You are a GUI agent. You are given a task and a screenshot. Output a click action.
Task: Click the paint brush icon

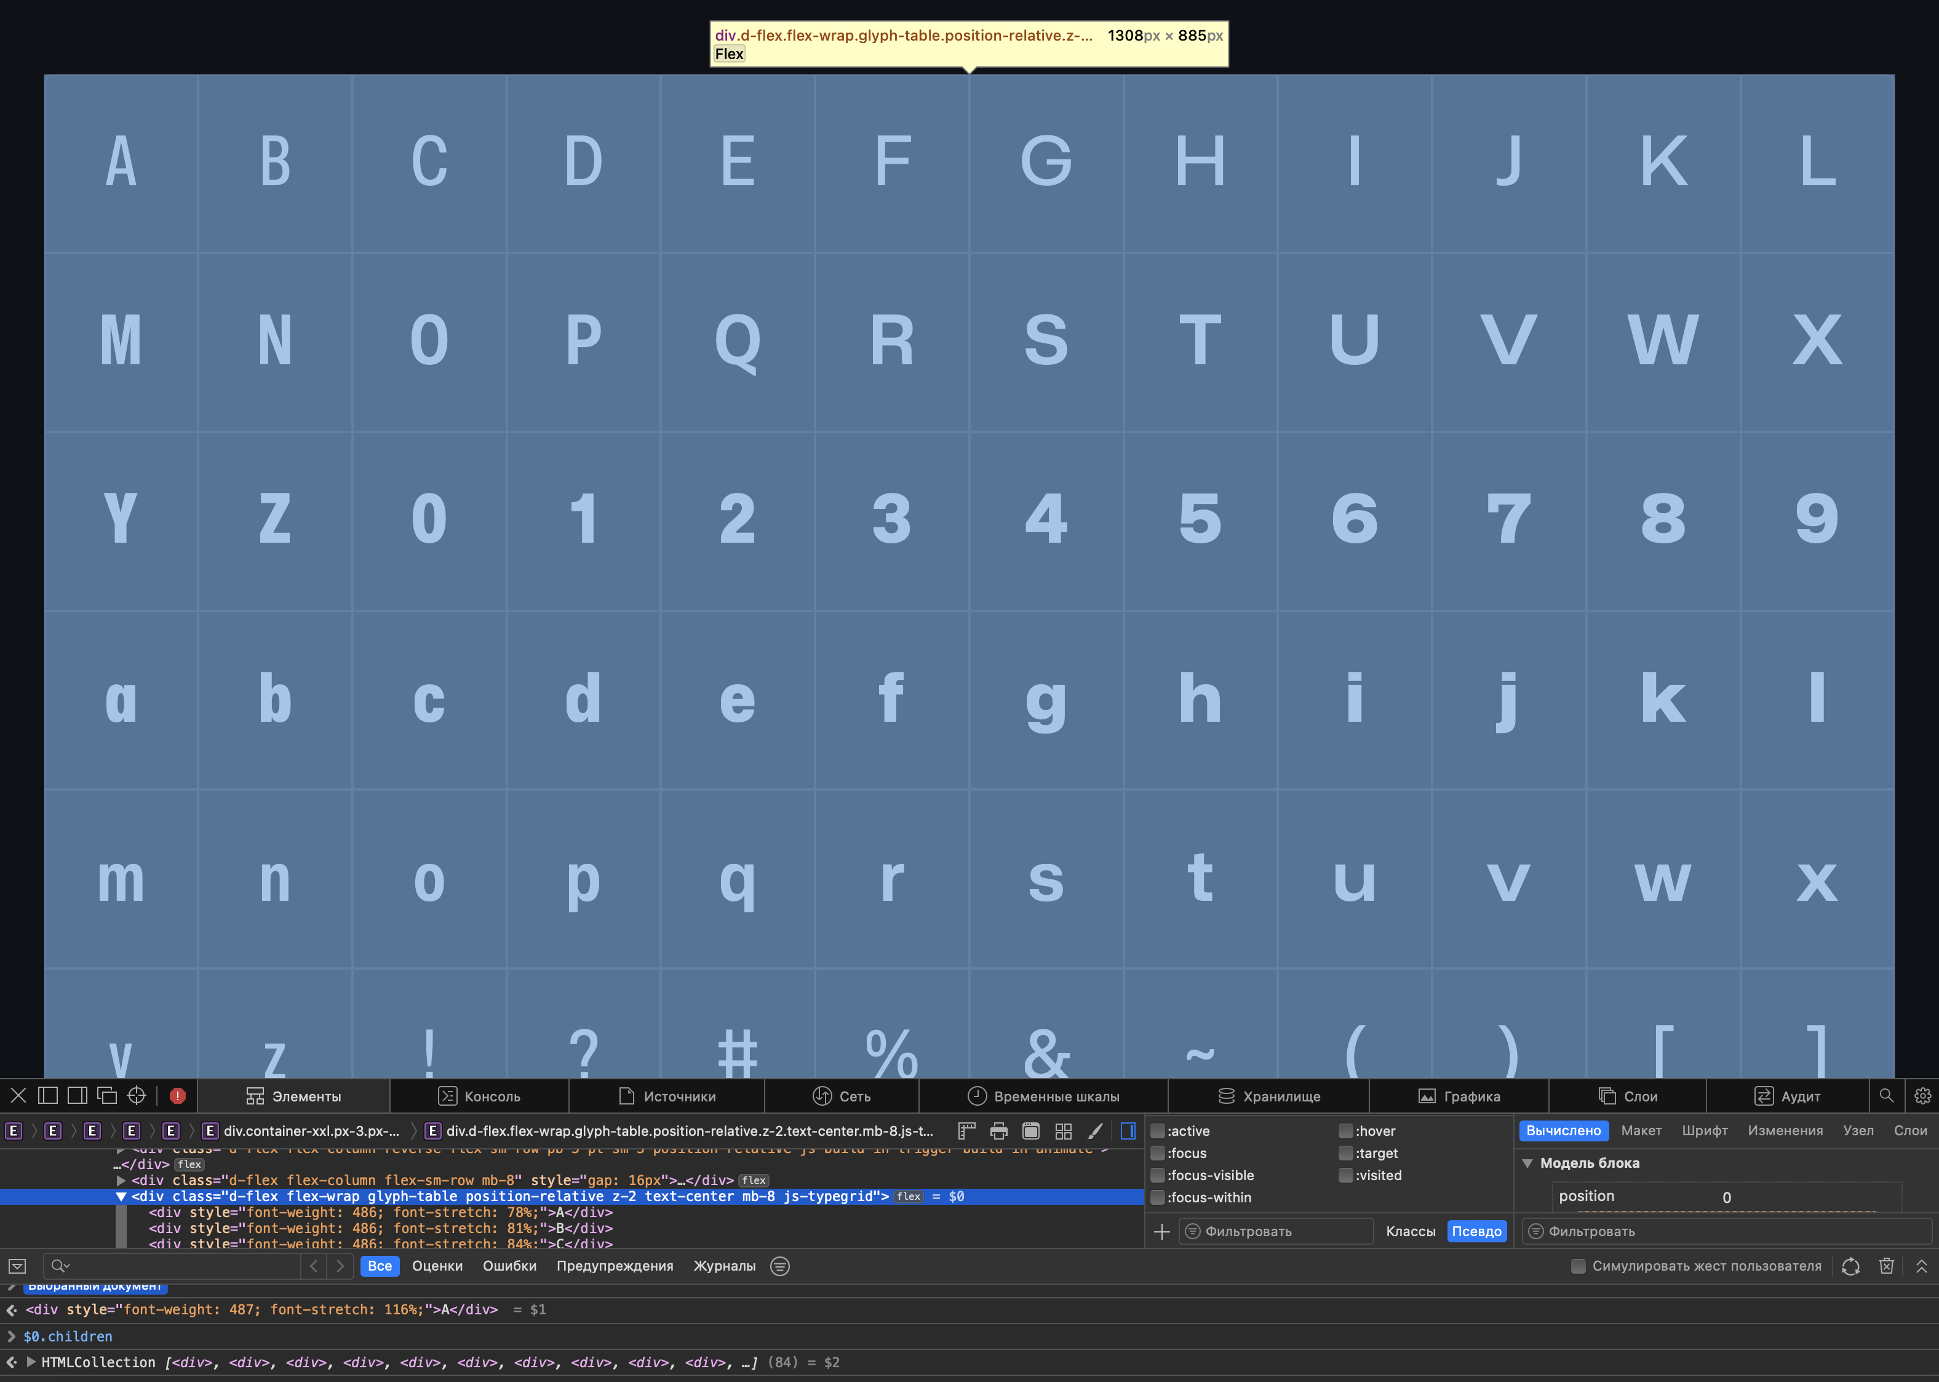pos(1096,1131)
